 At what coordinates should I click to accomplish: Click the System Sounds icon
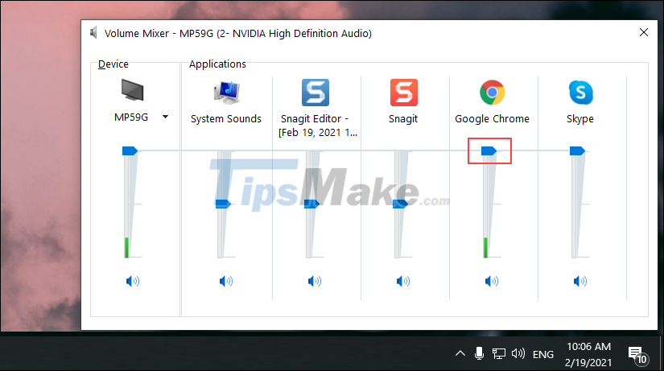pos(226,93)
